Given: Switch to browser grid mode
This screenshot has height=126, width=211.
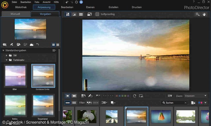Looking at the screenshot, I should coord(81,14).
